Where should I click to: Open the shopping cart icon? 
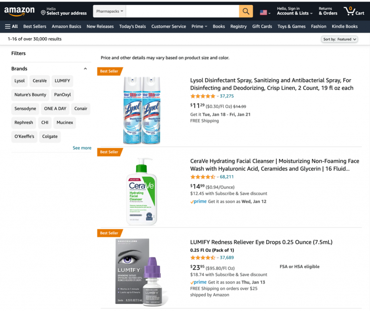354,11
